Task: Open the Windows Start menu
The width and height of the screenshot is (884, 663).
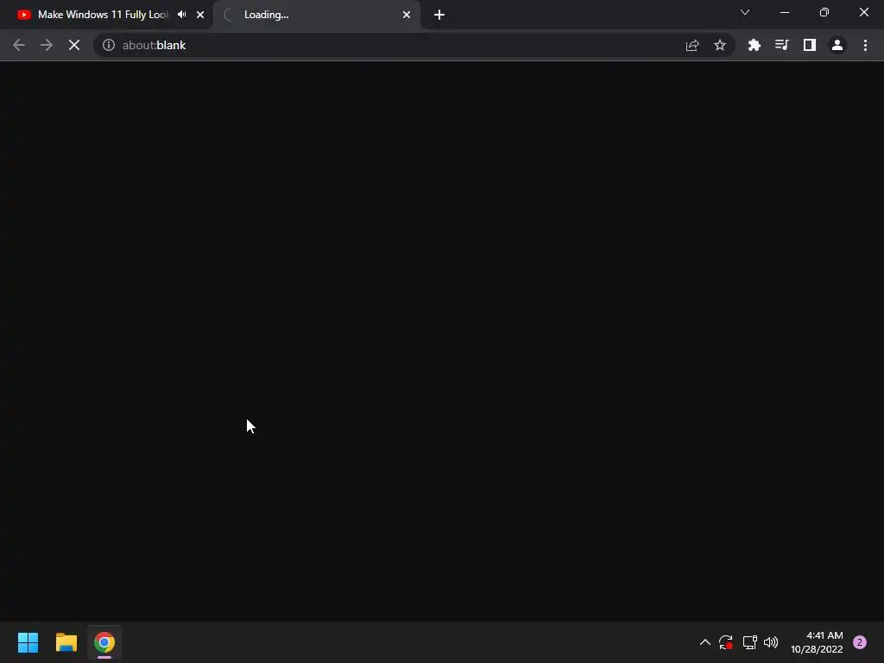Action: 28,642
